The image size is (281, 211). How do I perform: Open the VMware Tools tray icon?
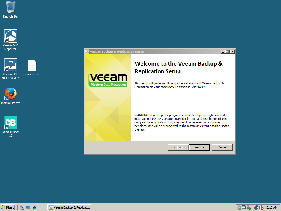click(244, 207)
